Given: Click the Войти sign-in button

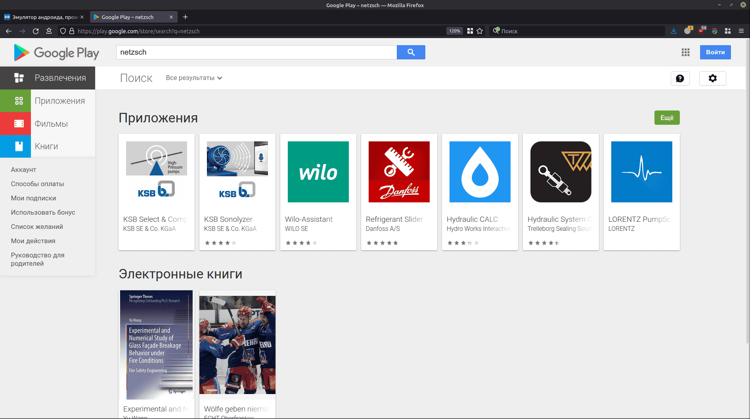Looking at the screenshot, I should 715,52.
